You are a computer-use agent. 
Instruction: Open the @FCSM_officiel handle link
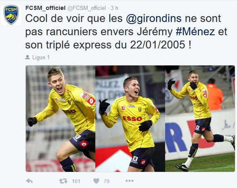[86, 8]
